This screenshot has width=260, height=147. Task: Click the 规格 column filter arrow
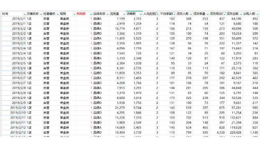[74, 14]
